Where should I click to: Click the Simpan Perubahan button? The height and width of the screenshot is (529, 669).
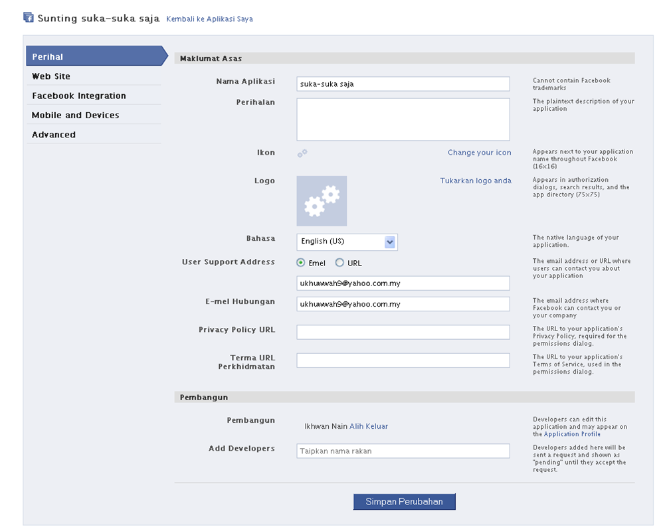pyautogui.click(x=404, y=502)
